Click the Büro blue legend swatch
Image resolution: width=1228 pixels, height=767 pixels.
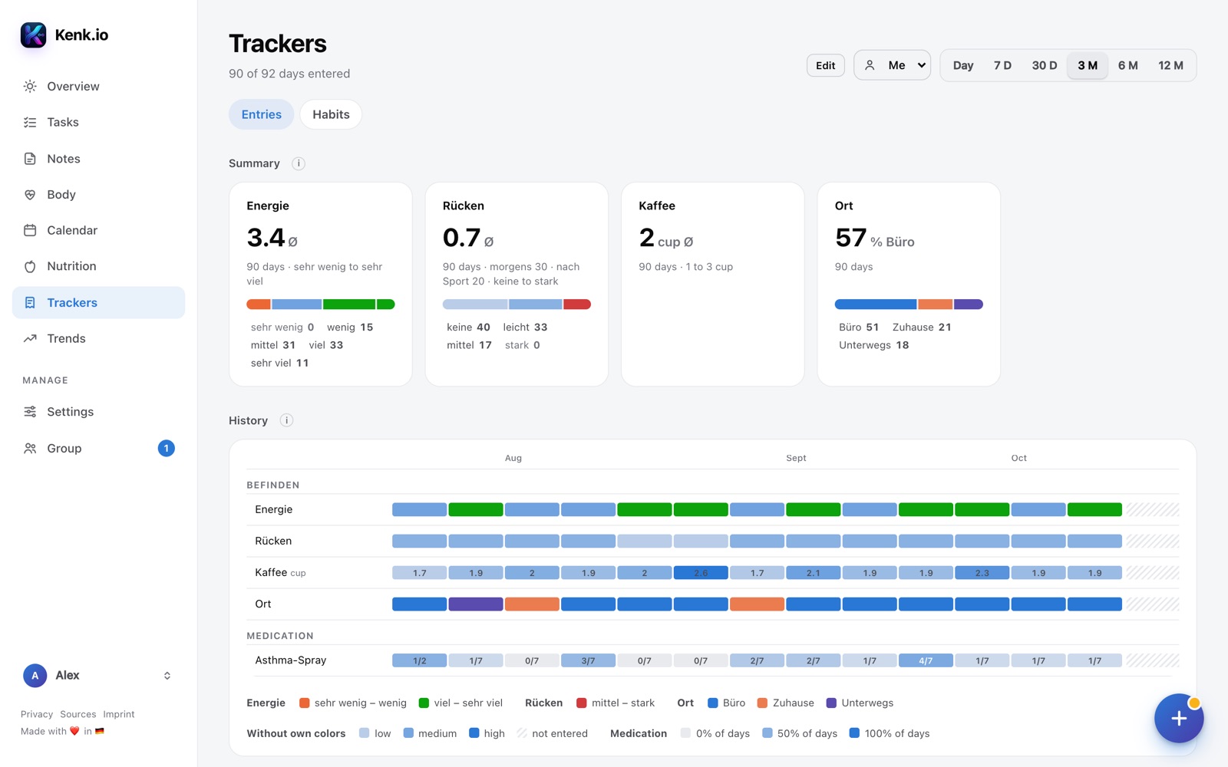(x=713, y=703)
